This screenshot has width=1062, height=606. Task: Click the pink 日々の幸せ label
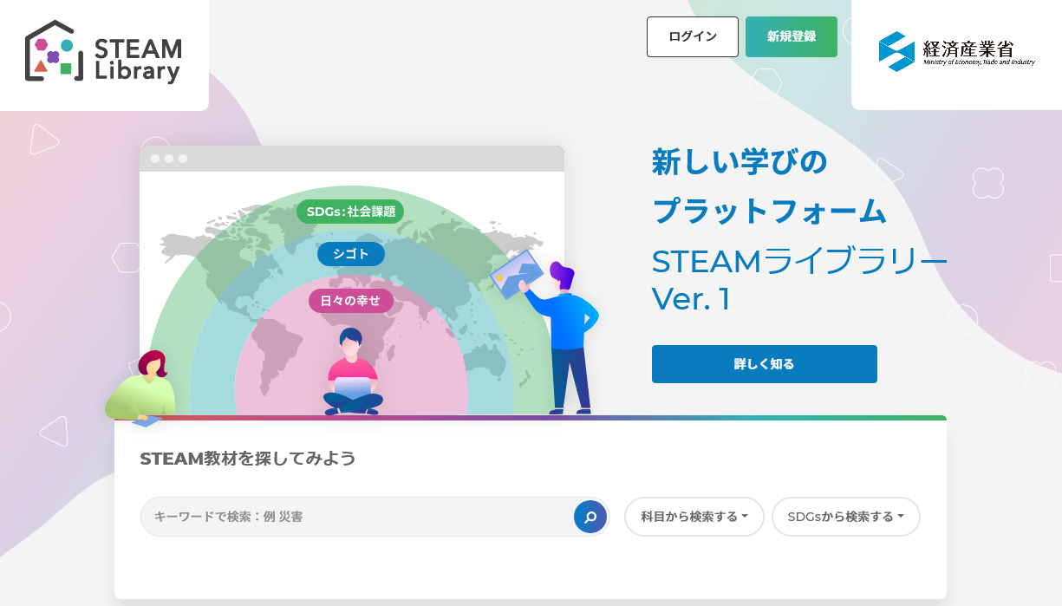click(x=350, y=301)
